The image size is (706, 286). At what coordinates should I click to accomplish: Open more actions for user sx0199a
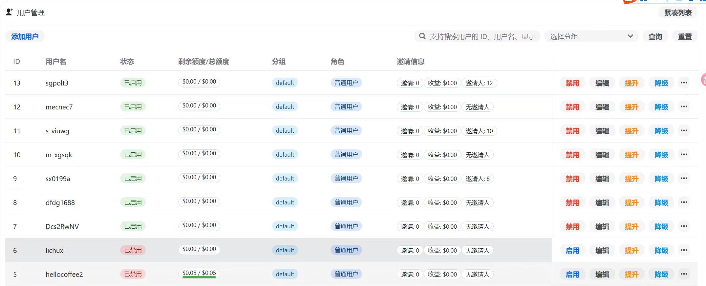(684, 179)
